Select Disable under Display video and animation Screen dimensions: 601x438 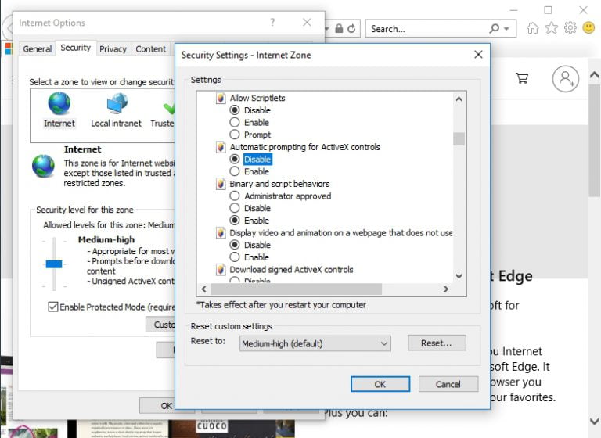coord(235,245)
